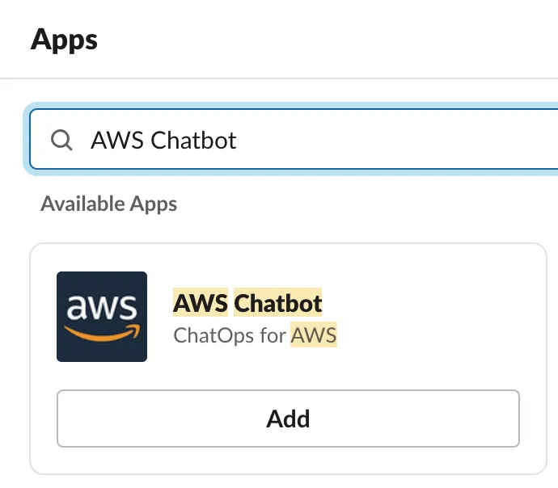The width and height of the screenshot is (558, 488).
Task: Click the Apps page heading
Action: (64, 39)
